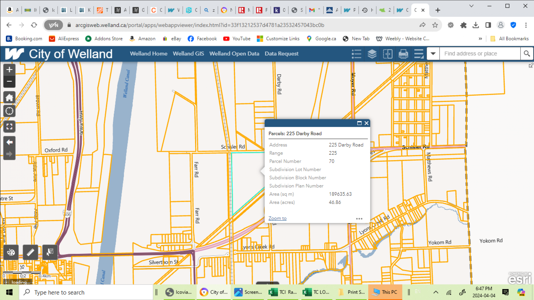
Task: Open the Swipe widget icon
Action: (x=387, y=54)
